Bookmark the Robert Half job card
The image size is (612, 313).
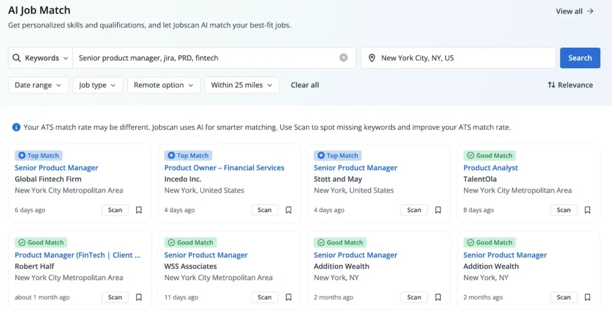coord(139,297)
